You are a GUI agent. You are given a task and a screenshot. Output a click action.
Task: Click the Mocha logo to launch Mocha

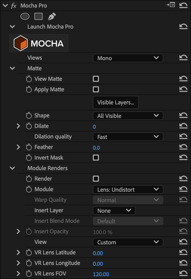point(39,43)
